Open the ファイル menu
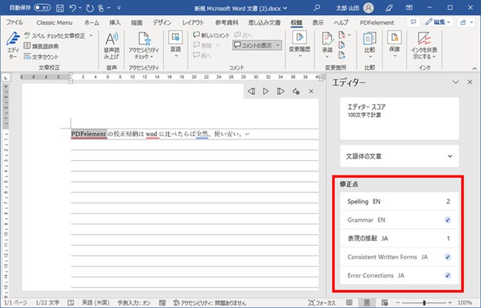Viewport: 481px width, 308px height. pyautogui.click(x=14, y=22)
